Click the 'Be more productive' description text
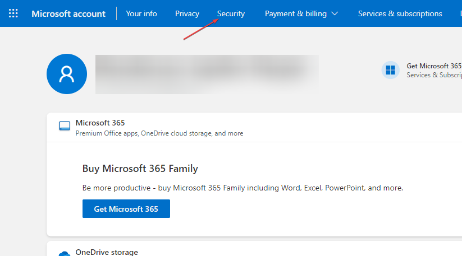Image resolution: width=462 pixels, height=256 pixels. tap(243, 188)
